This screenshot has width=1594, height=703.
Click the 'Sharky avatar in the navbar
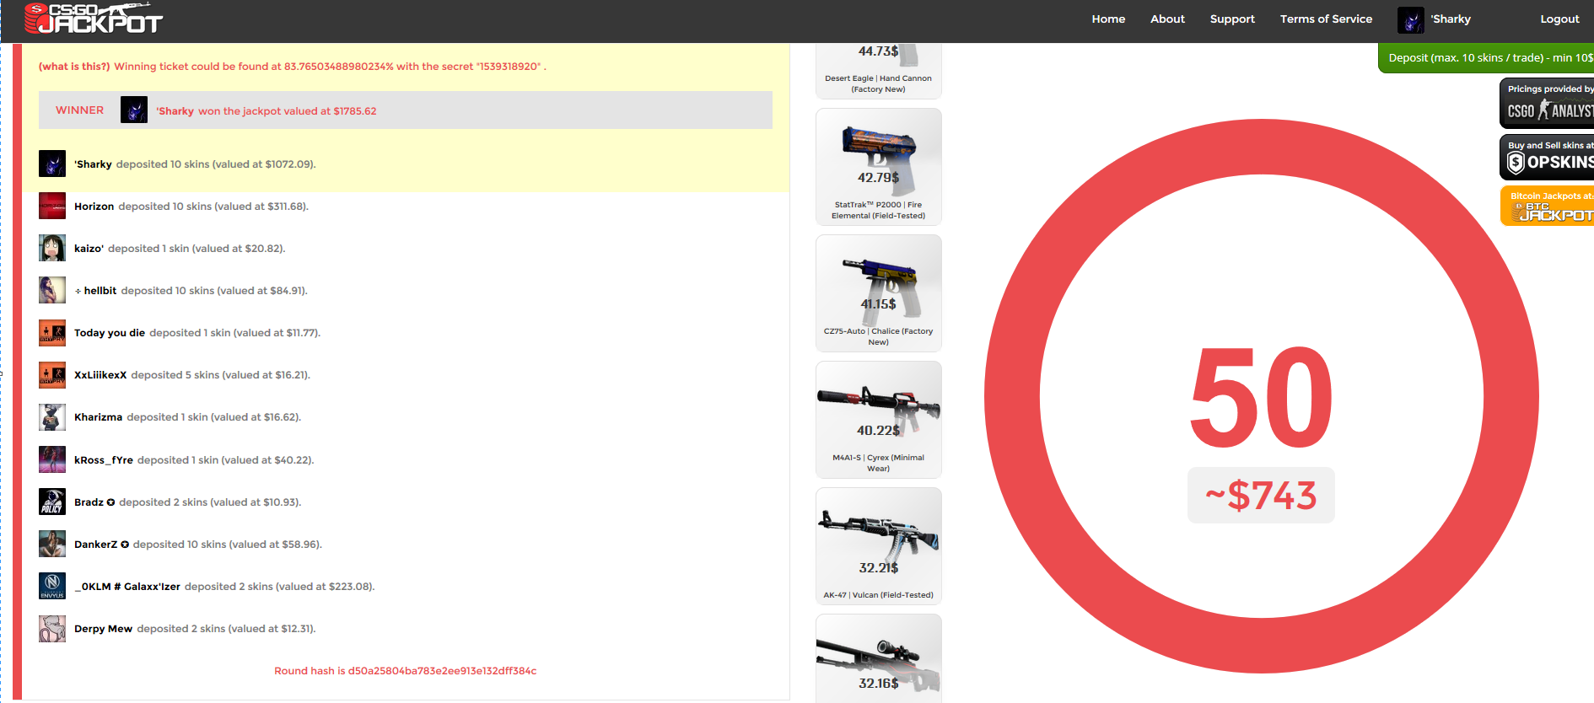tap(1411, 20)
